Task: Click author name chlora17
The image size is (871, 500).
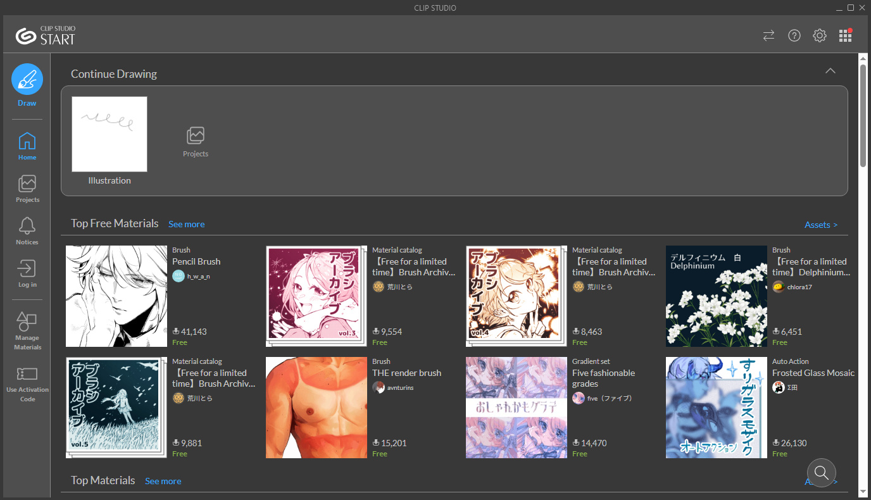Action: click(x=799, y=287)
